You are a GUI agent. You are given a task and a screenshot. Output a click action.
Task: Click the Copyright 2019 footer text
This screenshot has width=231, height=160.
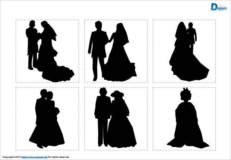click(x=11, y=157)
